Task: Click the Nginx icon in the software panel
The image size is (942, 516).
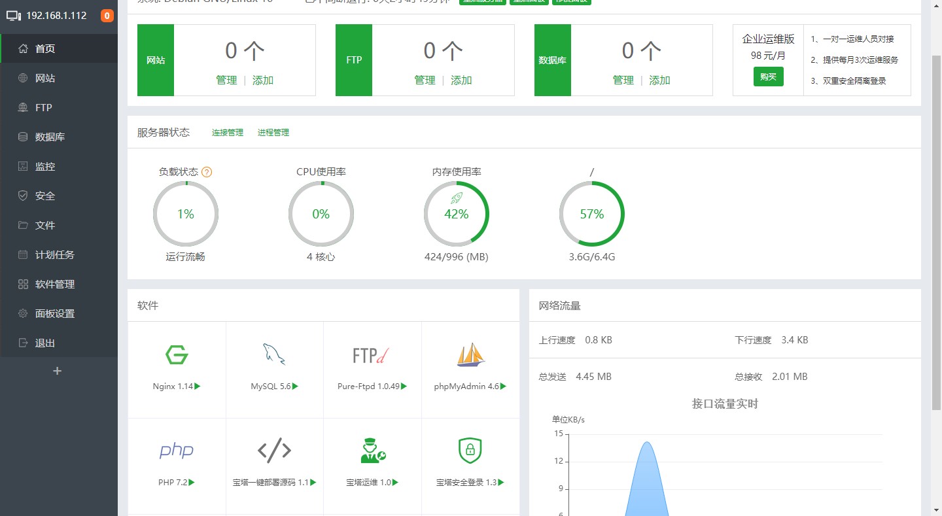Action: [177, 354]
